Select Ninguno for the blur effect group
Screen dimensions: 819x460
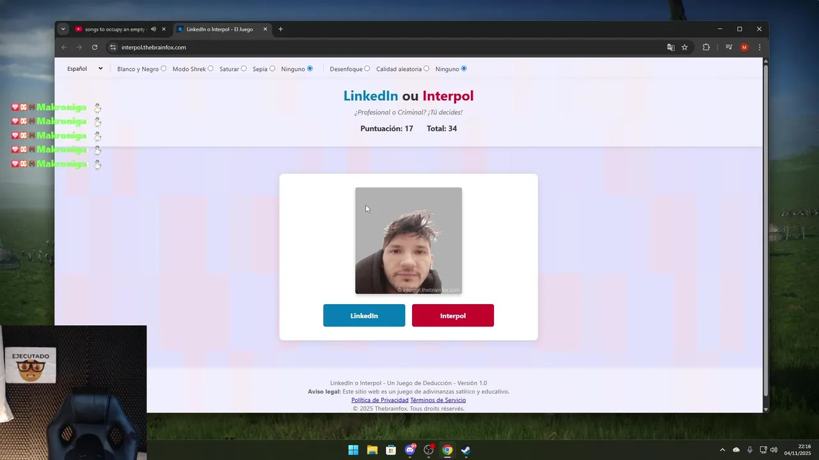[465, 68]
